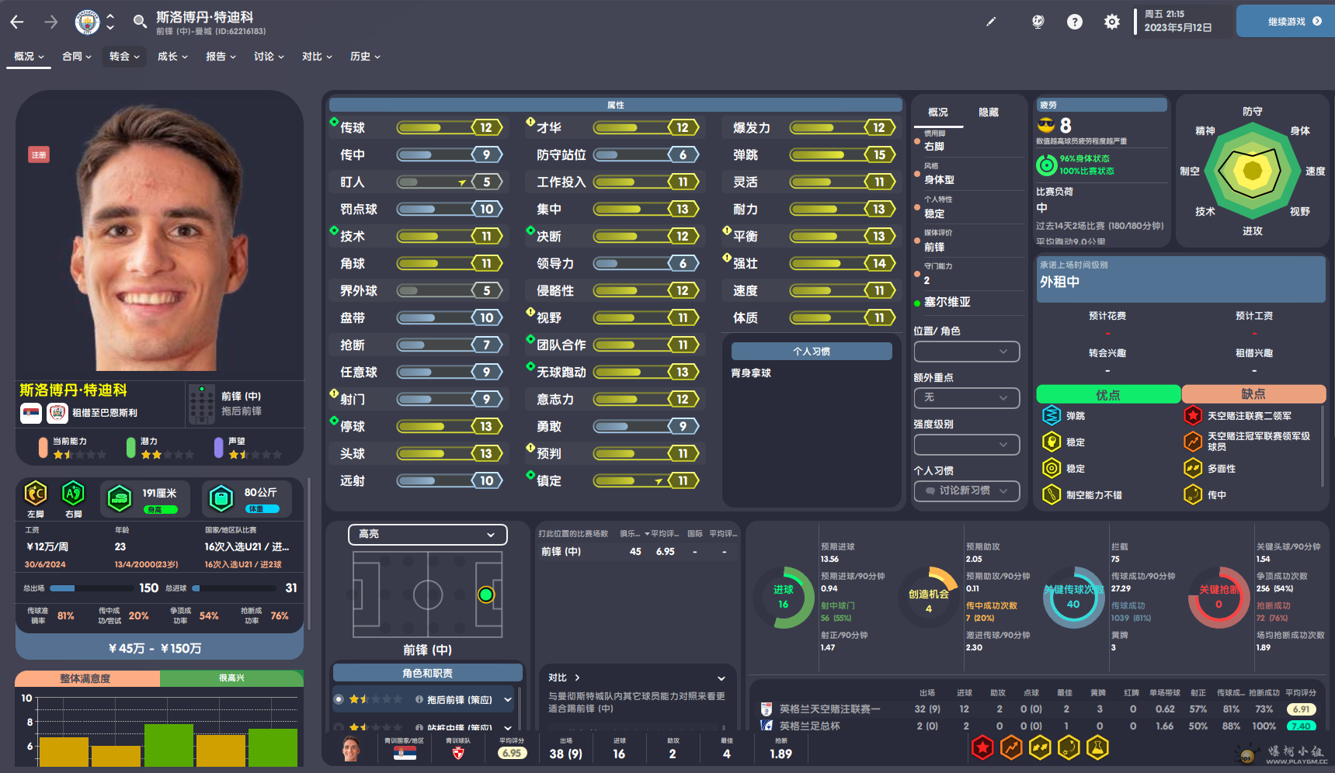Viewport: 1335px width, 773px height.
Task: Open the 合同 menu
Action: coord(76,57)
